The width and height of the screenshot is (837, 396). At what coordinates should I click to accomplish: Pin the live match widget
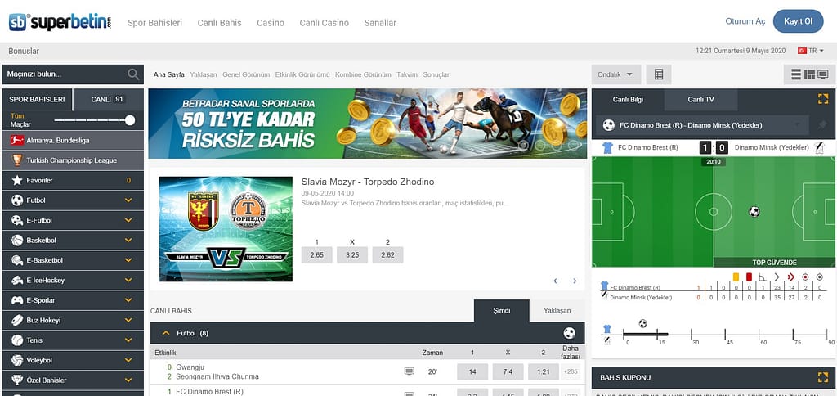[822, 125]
